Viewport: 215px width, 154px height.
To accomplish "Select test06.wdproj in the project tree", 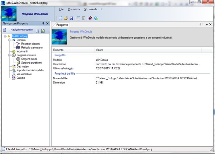I will (20, 36).
